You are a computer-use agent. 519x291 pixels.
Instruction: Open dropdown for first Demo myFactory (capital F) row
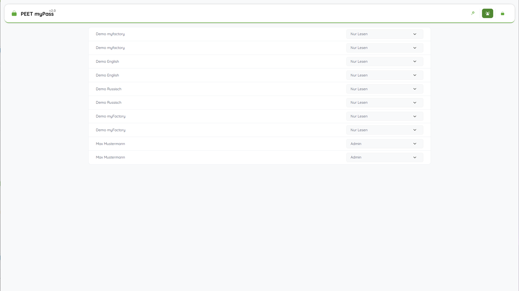pos(384,116)
